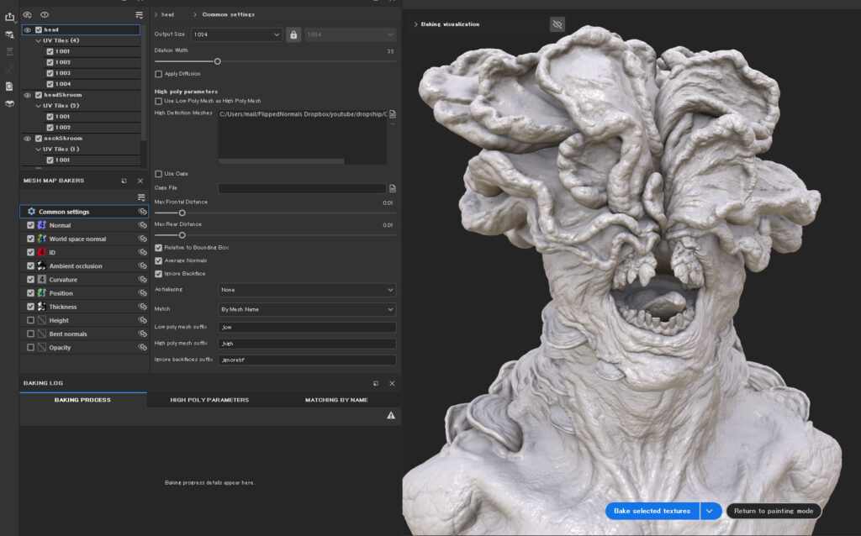861x536 pixels.
Task: Click the Ambient occlusion baker icon
Action: coord(43,265)
